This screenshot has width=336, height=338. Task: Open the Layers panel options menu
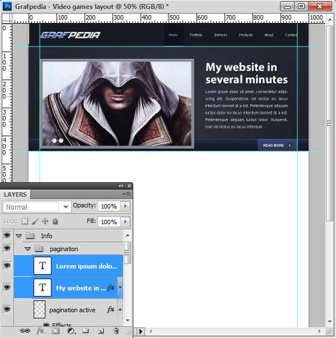point(127,194)
